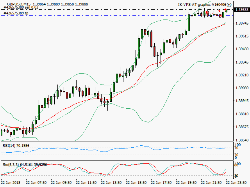Image resolution: width=250 pixels, height=187 pixels.
Task: Click the 22 Jan 07:30 time axis label
Action: 36,182
